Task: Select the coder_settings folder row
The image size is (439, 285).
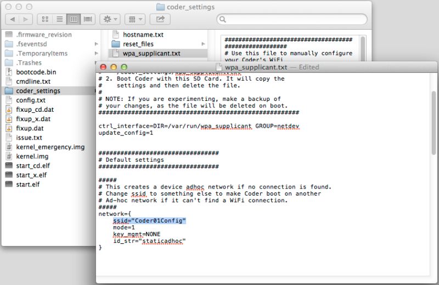Action: click(x=49, y=91)
